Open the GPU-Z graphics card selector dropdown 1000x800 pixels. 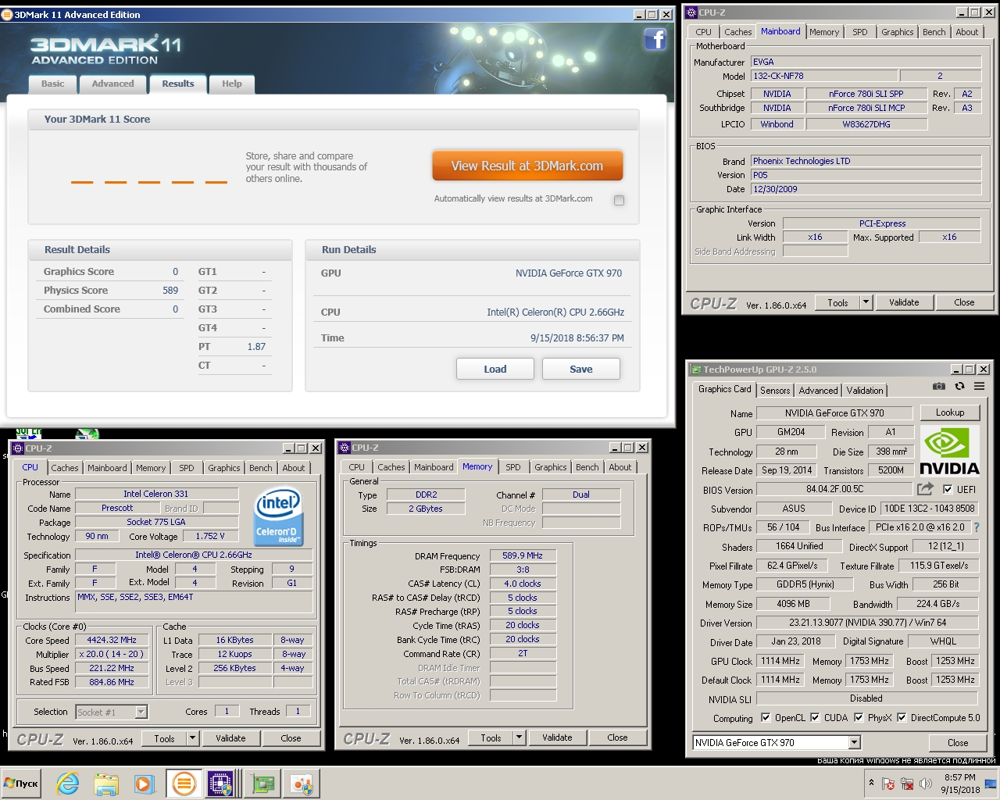(x=854, y=742)
